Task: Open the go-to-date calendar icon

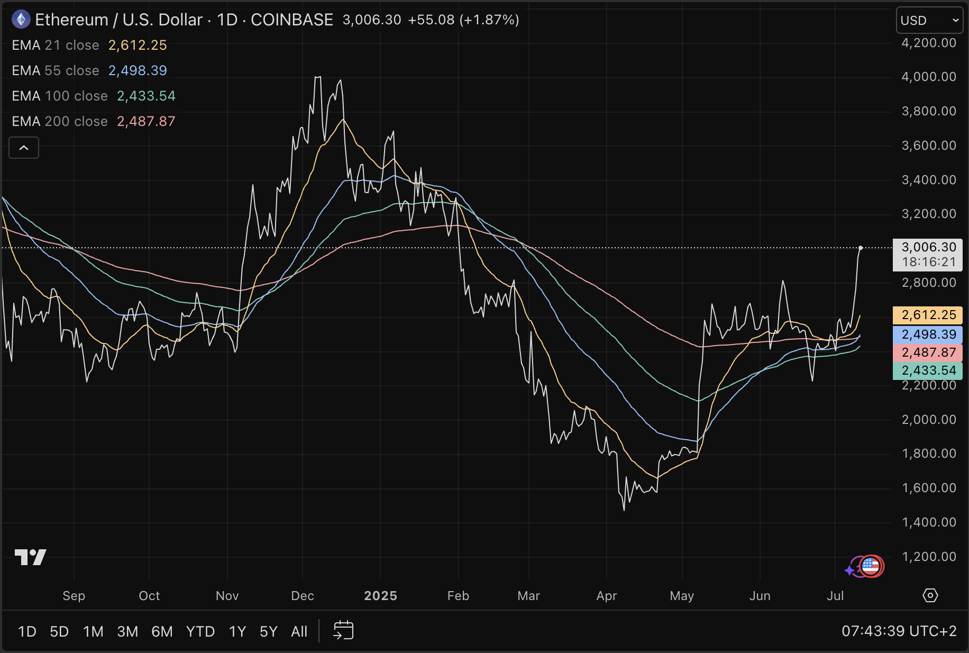Action: tap(343, 631)
